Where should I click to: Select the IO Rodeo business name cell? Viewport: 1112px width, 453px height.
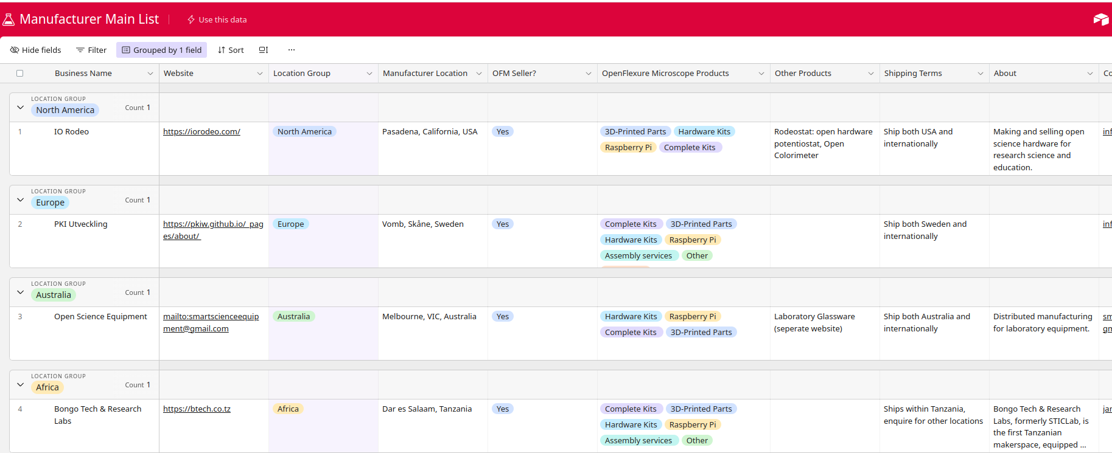pos(84,149)
